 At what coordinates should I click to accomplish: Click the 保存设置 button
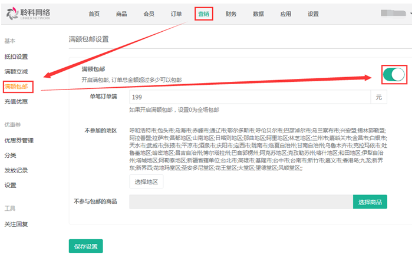(86, 246)
